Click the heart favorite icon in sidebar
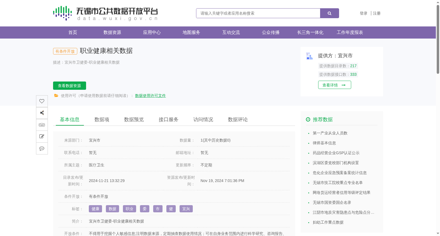Image resolution: width=440 pixels, height=236 pixels. (42, 101)
